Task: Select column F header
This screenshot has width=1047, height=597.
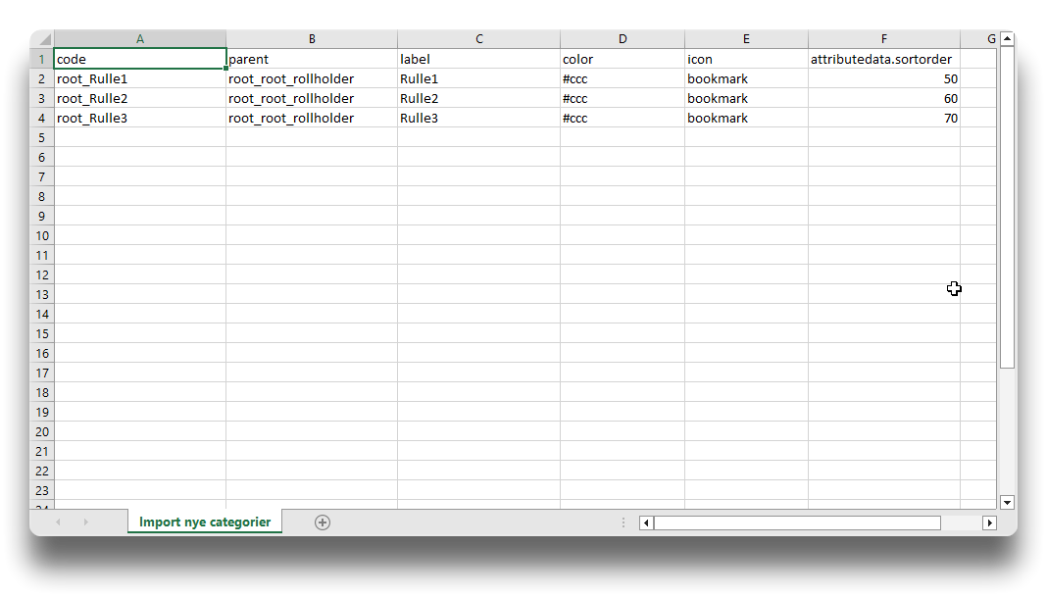Action: pyautogui.click(x=883, y=39)
